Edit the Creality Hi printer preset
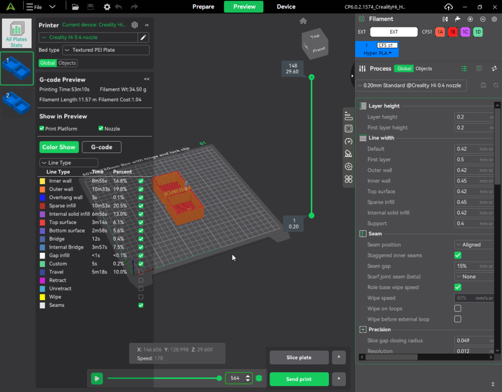This screenshot has height=392, width=502. click(x=144, y=38)
